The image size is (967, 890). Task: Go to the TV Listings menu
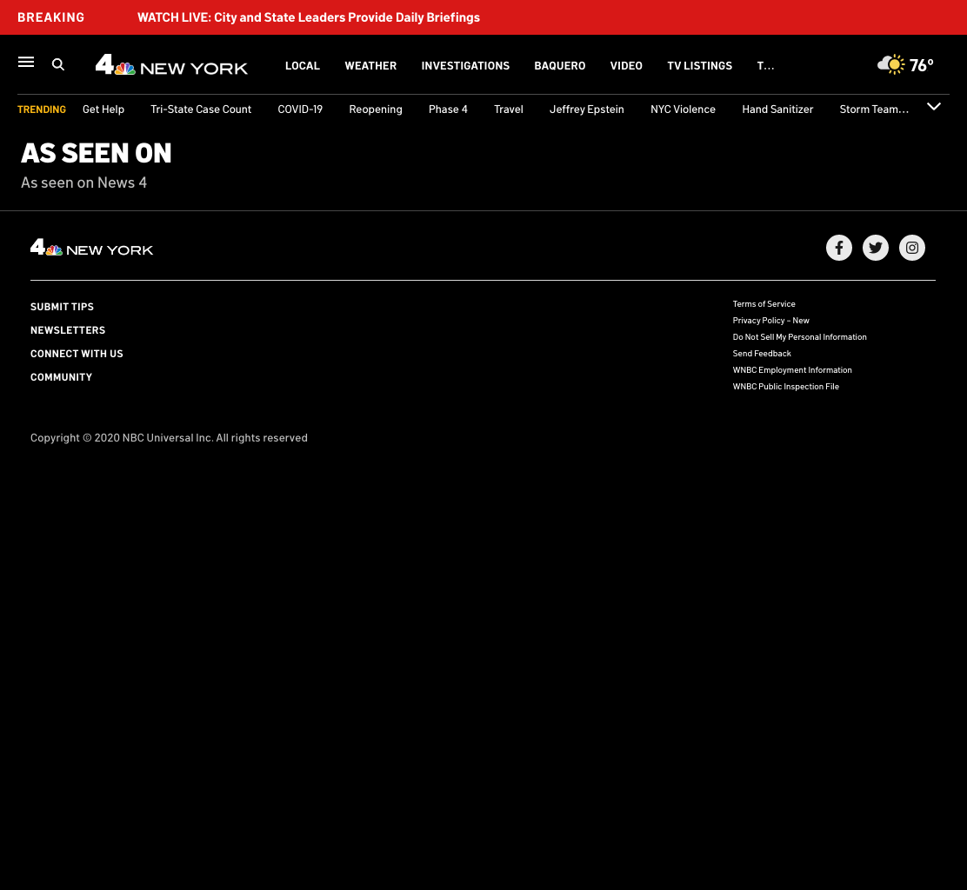[699, 65]
